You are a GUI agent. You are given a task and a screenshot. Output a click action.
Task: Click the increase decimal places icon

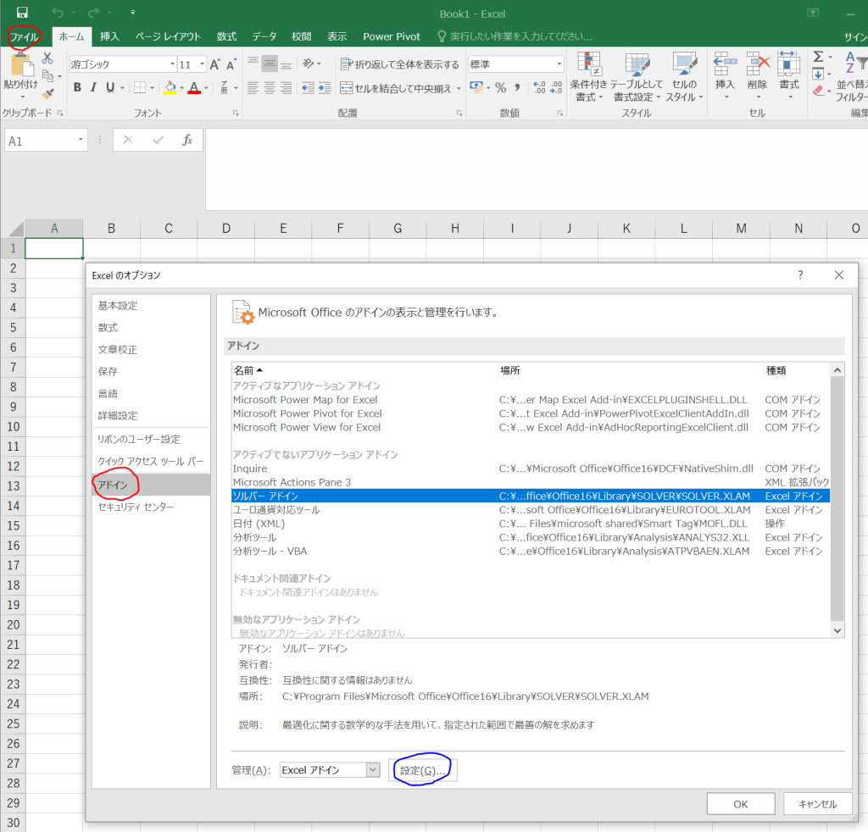click(x=539, y=87)
